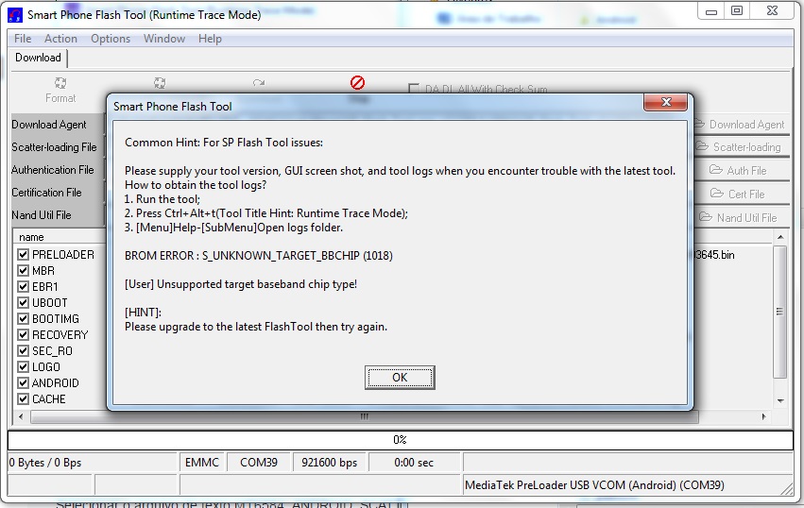Toggle DA DL All With Check Sum

coord(413,89)
